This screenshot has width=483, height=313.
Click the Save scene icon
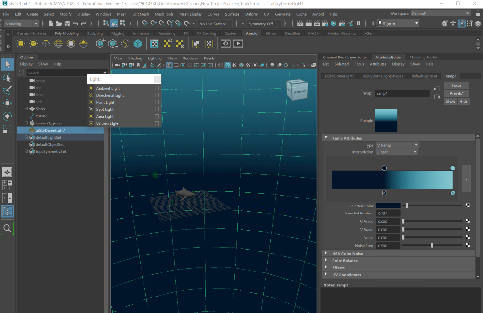(x=67, y=24)
